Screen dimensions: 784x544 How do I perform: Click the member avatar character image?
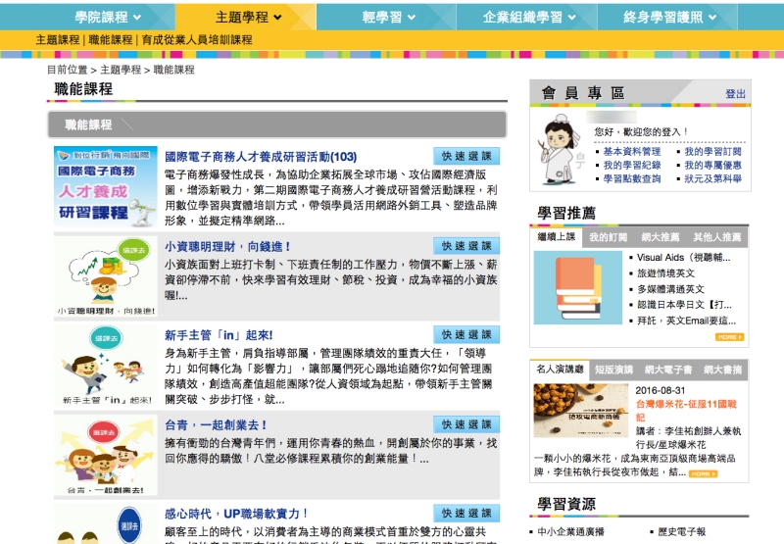coord(559,150)
